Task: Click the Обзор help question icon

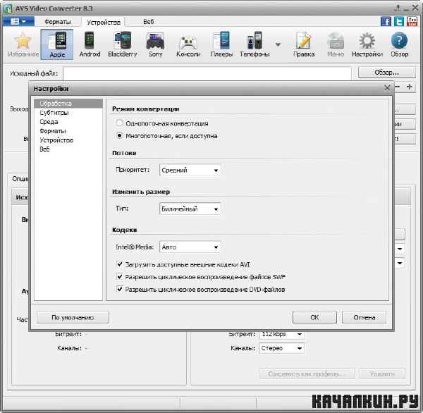Action: pyautogui.click(x=399, y=44)
